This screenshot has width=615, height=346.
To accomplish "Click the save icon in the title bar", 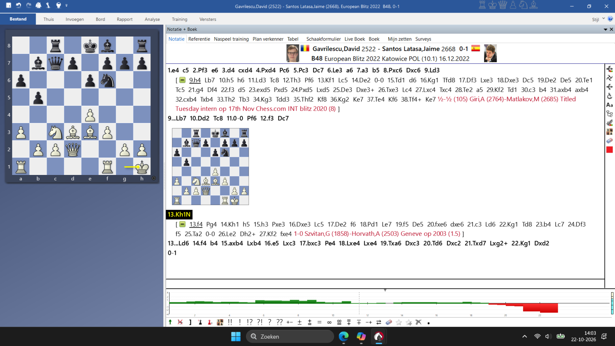I will [x=8, y=5].
